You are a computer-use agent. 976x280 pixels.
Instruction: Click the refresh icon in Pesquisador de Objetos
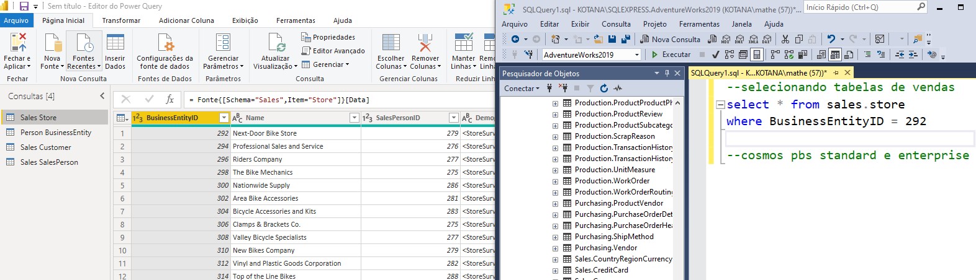[x=603, y=89]
